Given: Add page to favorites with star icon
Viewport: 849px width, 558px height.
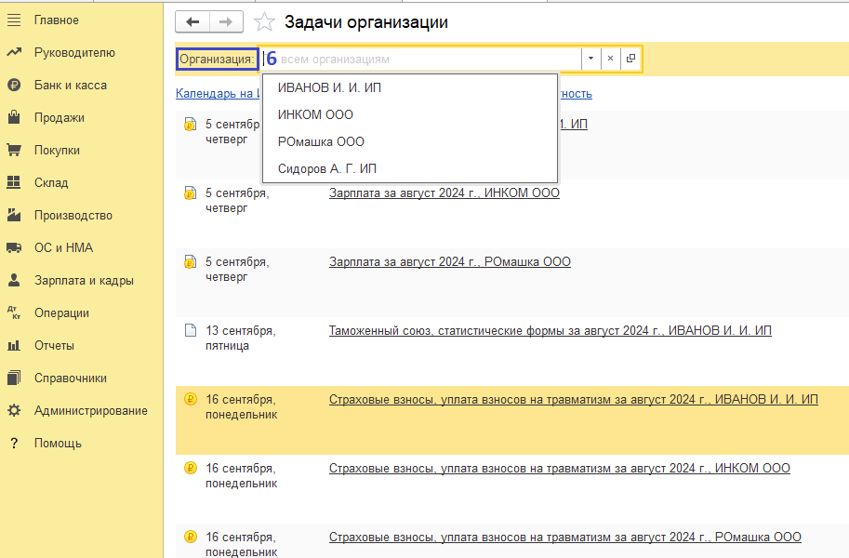Looking at the screenshot, I should coord(265,22).
